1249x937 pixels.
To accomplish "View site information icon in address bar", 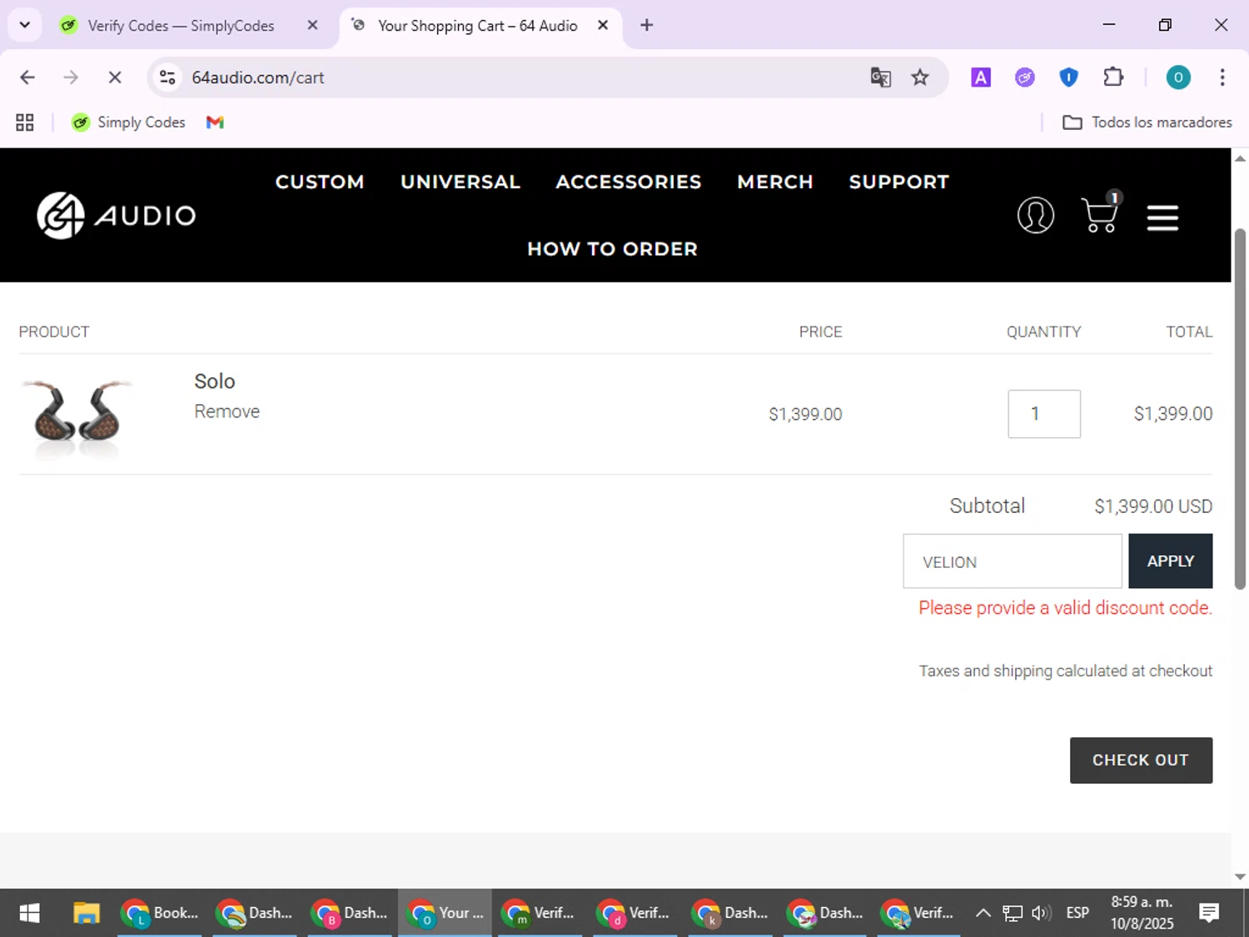I will (167, 77).
